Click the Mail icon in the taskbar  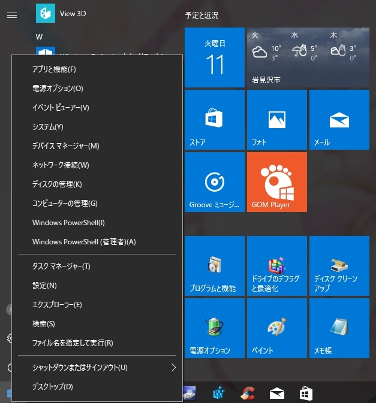(x=277, y=393)
